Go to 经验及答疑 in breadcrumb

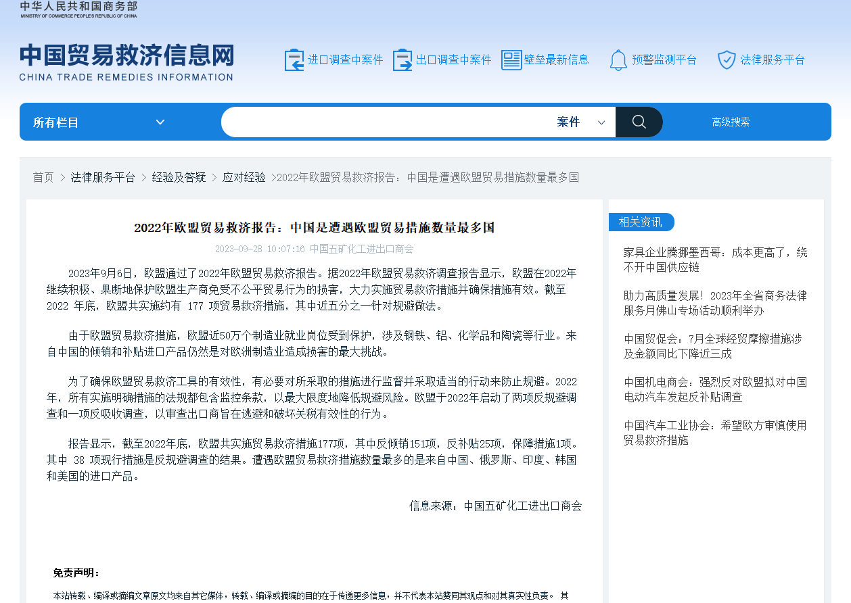179,177
